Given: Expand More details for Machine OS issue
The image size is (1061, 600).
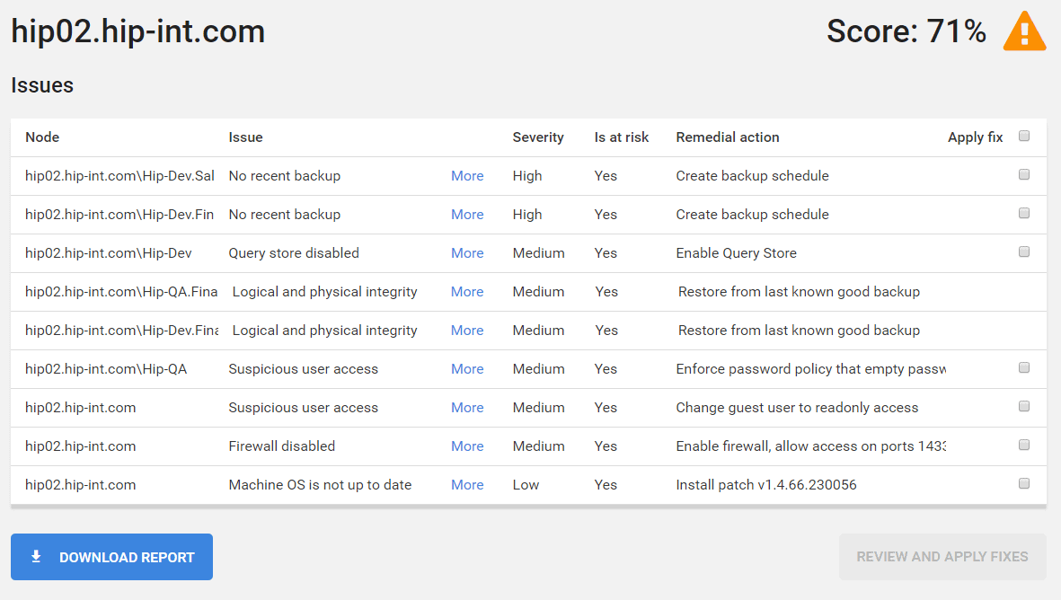Looking at the screenshot, I should (x=467, y=485).
